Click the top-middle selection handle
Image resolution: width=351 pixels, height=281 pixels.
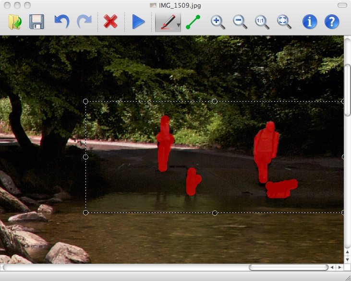[215, 102]
